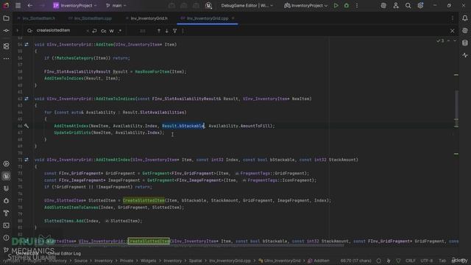Image resolution: width=471 pixels, height=265 pixels.
Task: Switch to Inv_SlottedItem.h tab
Action: [36, 18]
